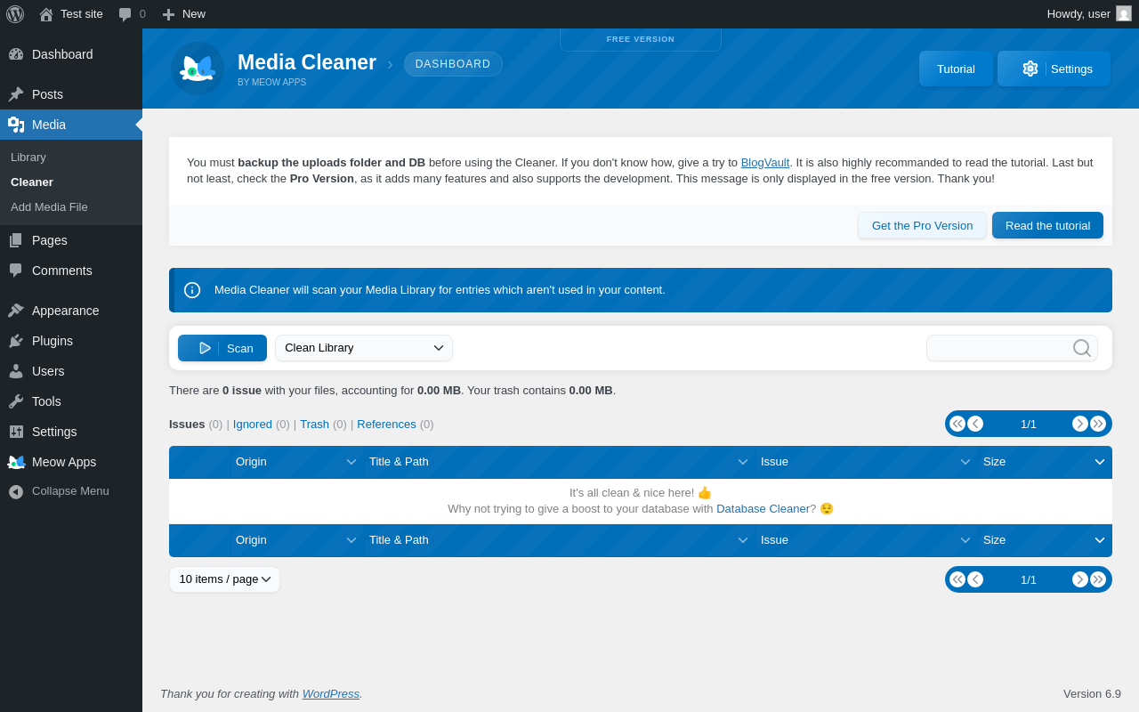Open the Users menu

[71, 371]
